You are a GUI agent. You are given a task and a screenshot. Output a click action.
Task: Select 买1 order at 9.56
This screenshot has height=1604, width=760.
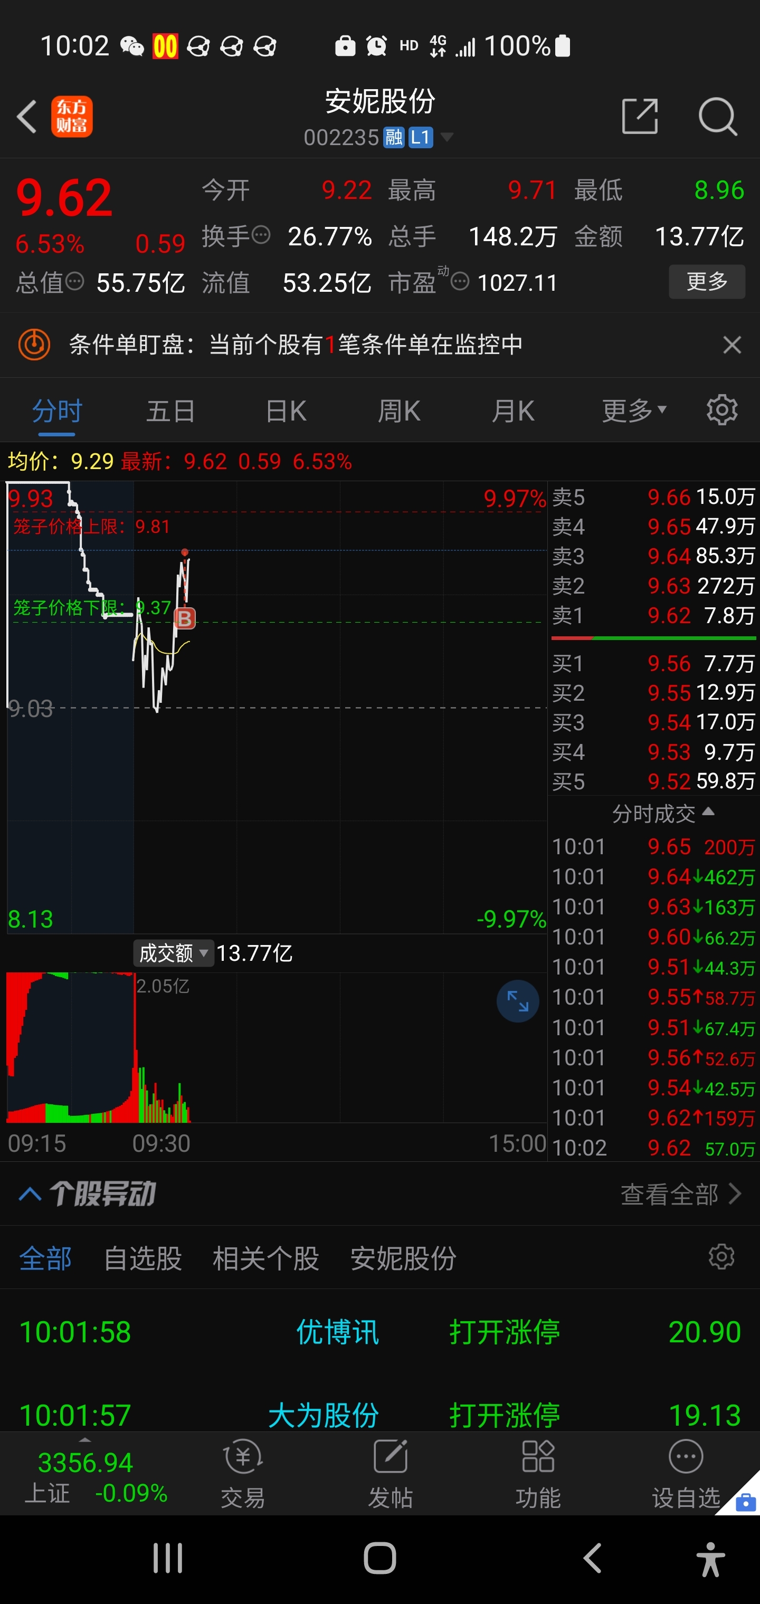point(653,663)
